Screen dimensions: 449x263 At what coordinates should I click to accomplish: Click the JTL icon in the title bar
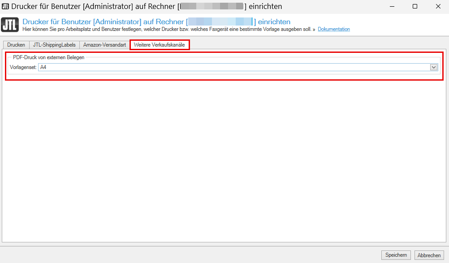(6, 6)
